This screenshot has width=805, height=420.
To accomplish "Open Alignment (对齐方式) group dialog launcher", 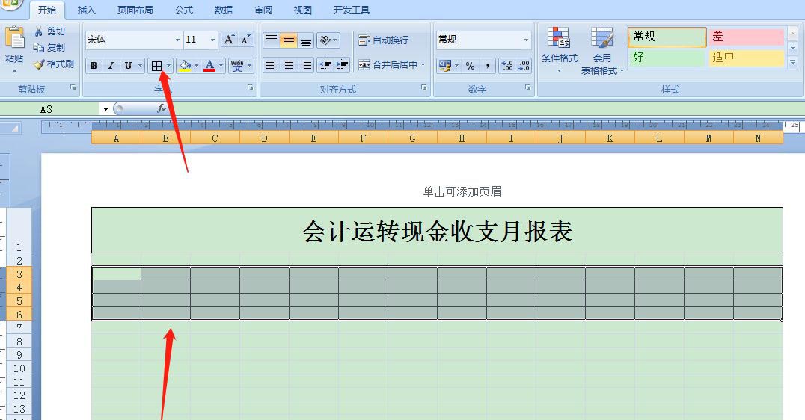I will click(424, 87).
